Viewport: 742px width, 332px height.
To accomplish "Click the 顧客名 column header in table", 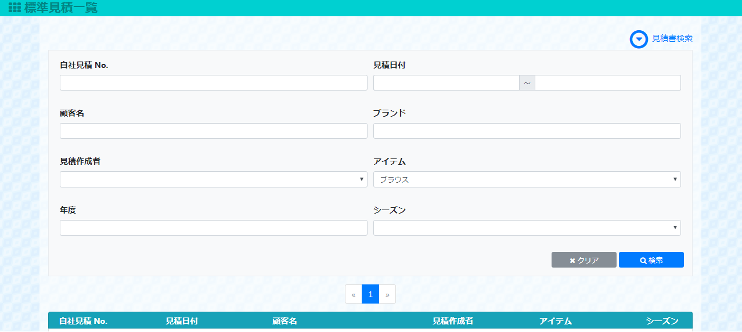I will pyautogui.click(x=284, y=321).
